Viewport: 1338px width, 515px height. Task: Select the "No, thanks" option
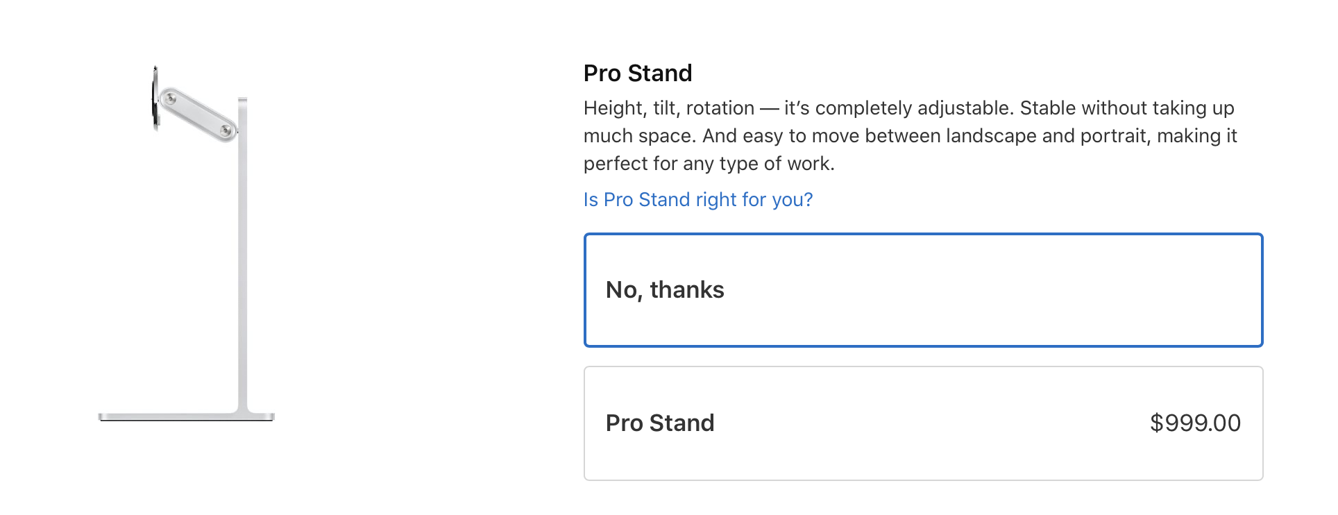click(923, 290)
